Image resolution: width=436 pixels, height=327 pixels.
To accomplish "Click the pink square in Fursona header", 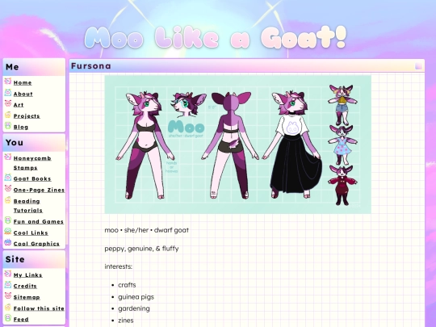I will pyautogui.click(x=418, y=66).
